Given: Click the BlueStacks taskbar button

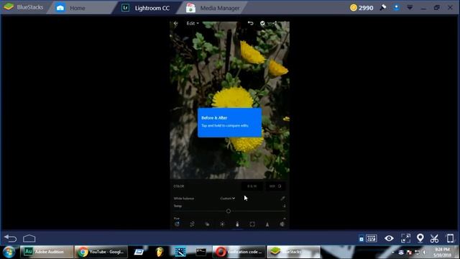Looking at the screenshot, I should (x=293, y=252).
